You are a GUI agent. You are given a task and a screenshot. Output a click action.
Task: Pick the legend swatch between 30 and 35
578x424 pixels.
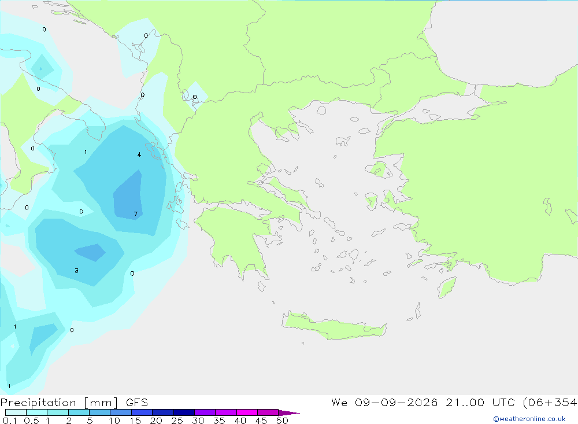pos(205,412)
